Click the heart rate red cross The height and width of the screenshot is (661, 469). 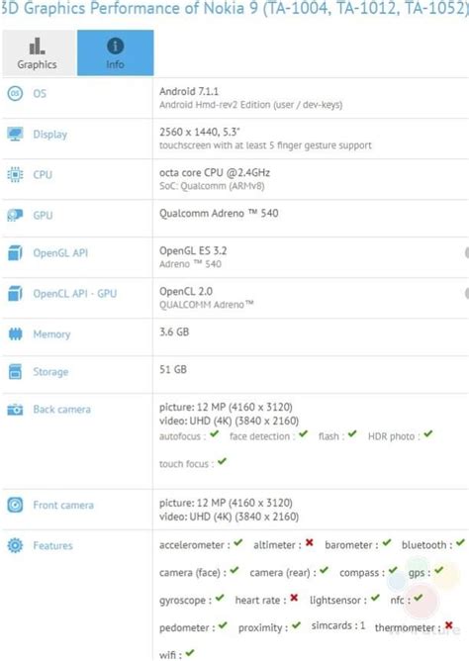294,598
